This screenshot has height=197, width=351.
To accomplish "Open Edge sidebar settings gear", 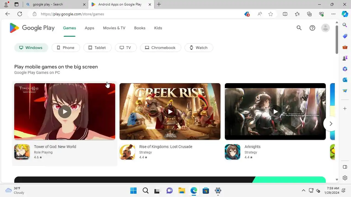I will [x=345, y=178].
